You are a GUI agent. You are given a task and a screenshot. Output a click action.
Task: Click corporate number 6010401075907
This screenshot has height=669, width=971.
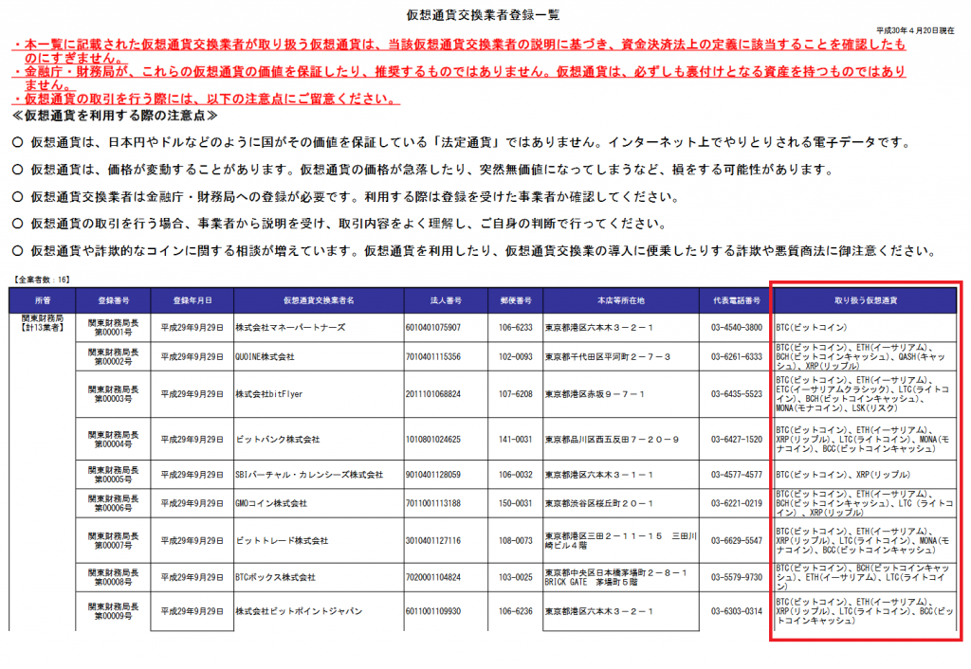tap(433, 327)
